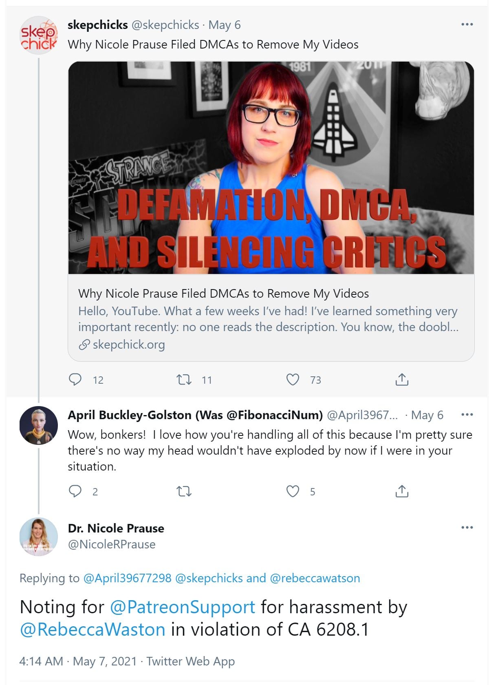
Task: Open more options on April's reply
Action: [x=467, y=415]
